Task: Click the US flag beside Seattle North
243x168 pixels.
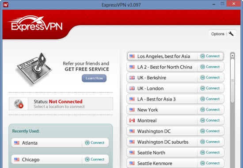Action: click(132, 153)
